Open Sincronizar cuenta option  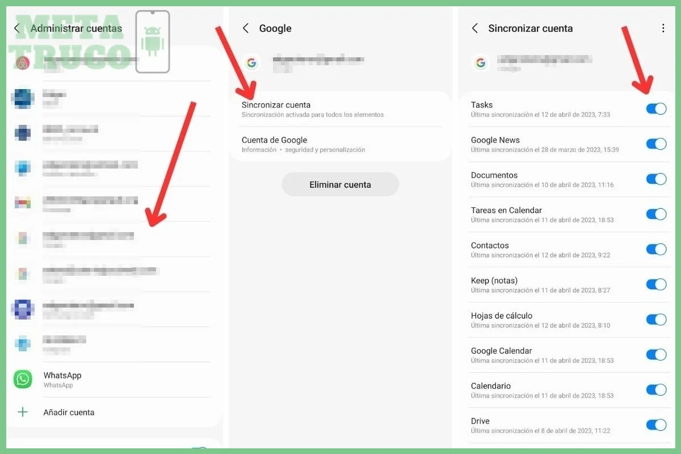tap(340, 109)
